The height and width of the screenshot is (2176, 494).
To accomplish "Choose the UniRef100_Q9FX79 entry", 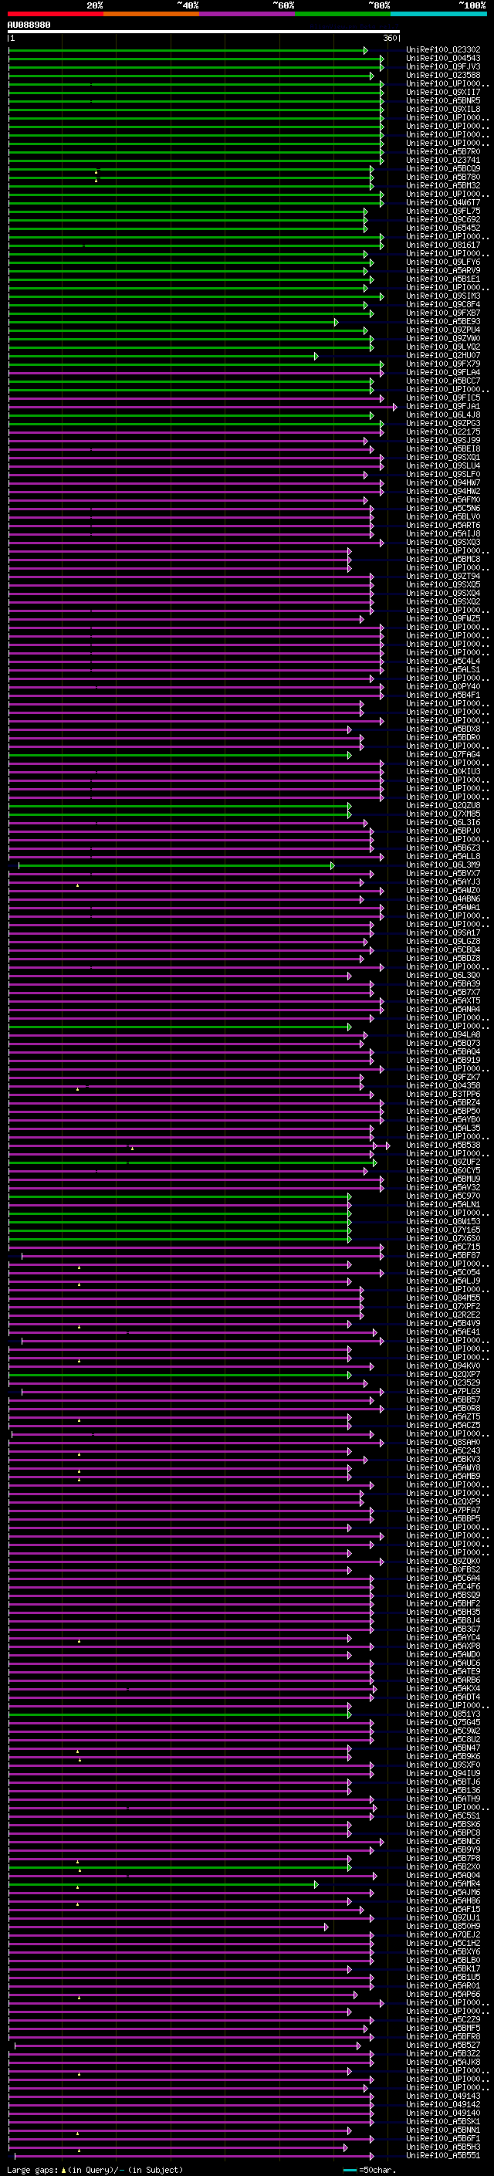I will tap(443, 365).
